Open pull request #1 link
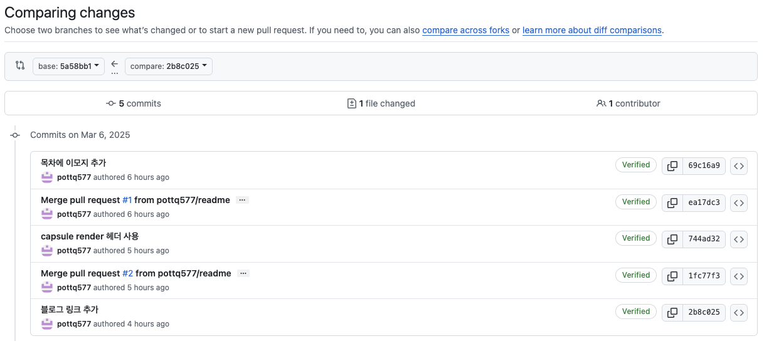 127,200
